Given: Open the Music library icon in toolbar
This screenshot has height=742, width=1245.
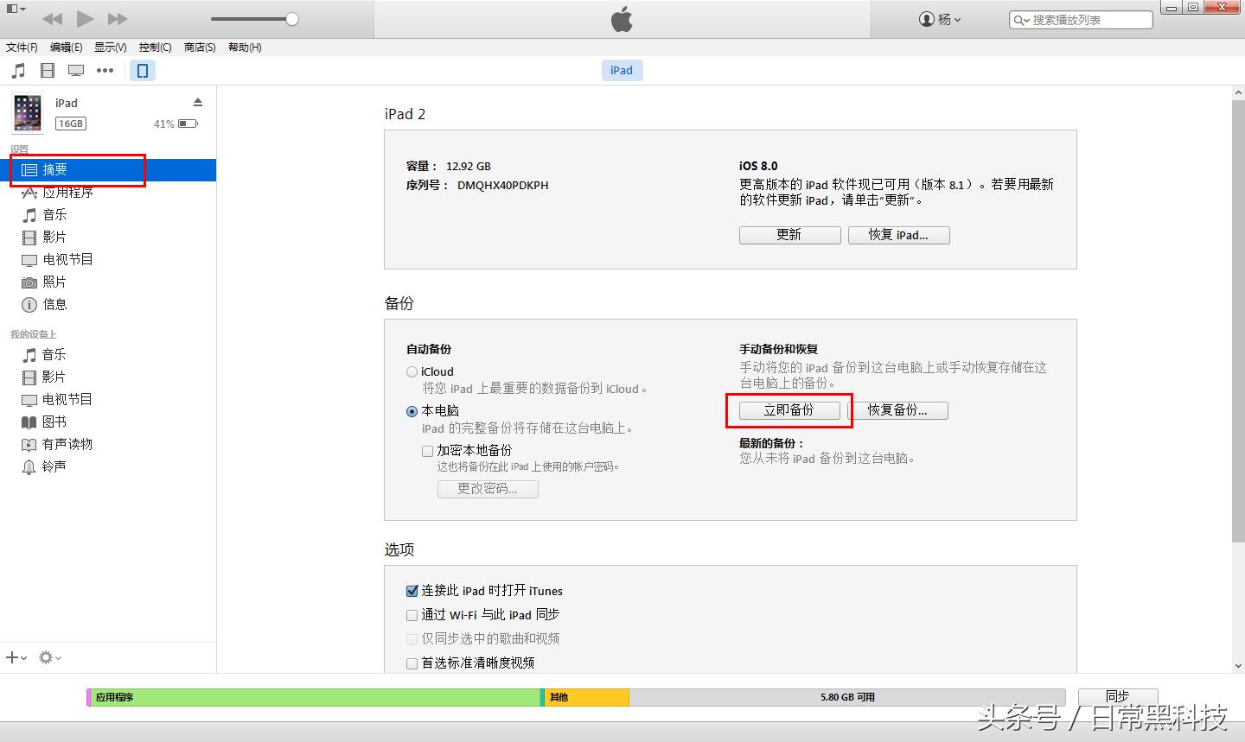Looking at the screenshot, I should click(18, 71).
